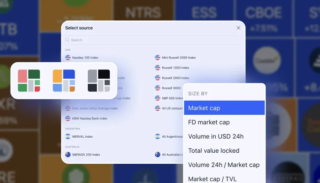The image size is (320, 183).
Task: Click the Search field in Select source
Action: click(153, 40)
